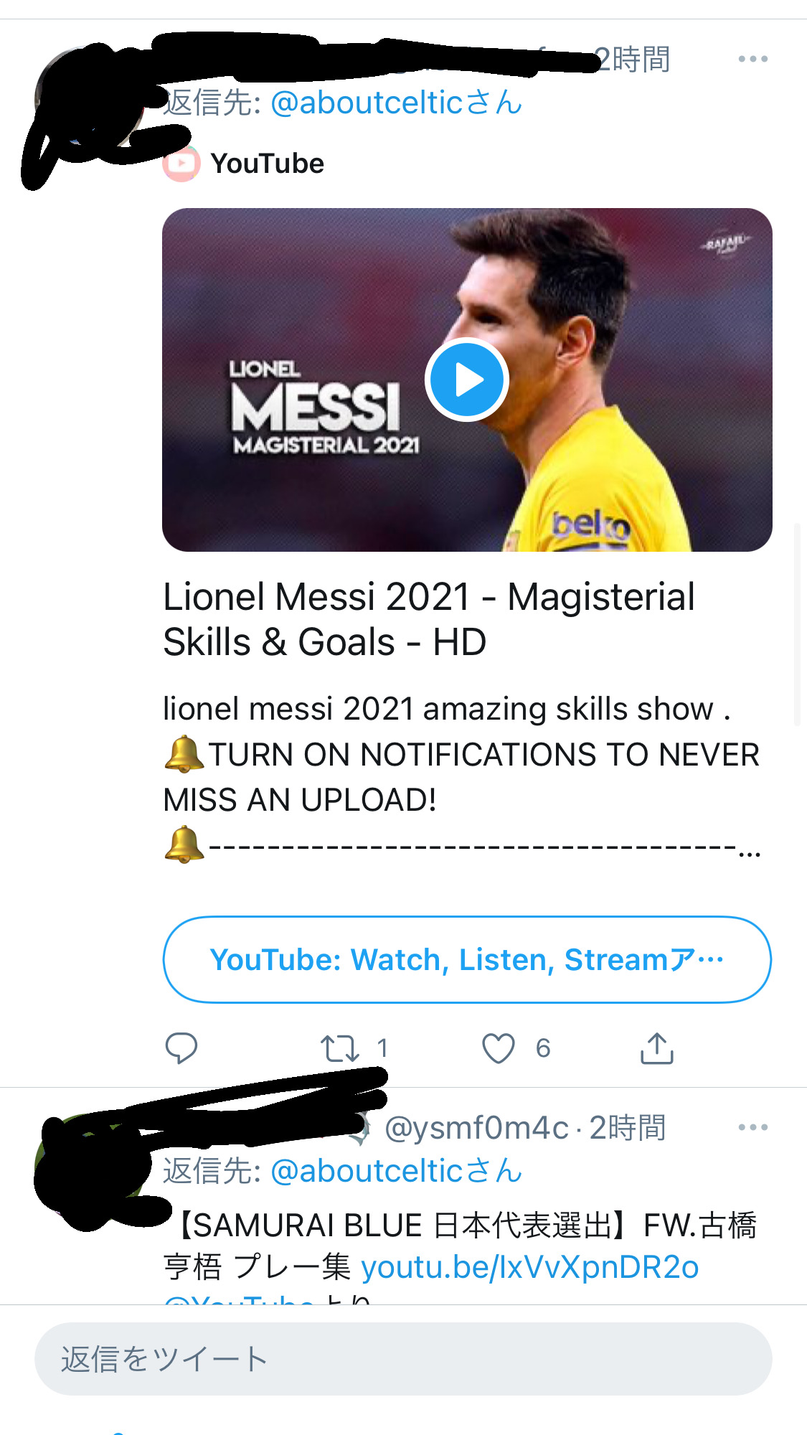Image resolution: width=807 pixels, height=1435 pixels.
Task: Tap the YouTube source label
Action: pos(267,164)
